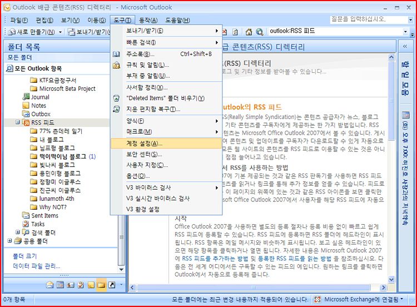The width and height of the screenshot is (417, 307).
Task: Select the Microsoft Beta Project folder
Action: pos(67,88)
